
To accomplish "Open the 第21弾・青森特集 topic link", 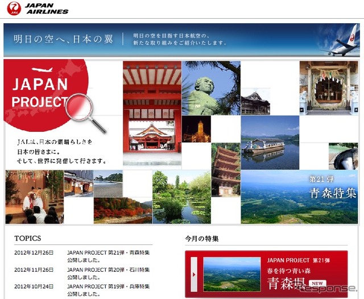I will 109,256.
